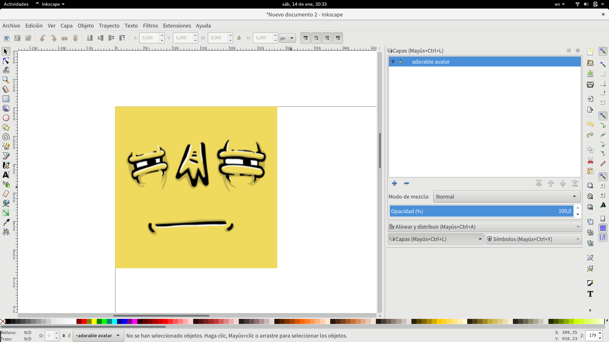Open the Trayecto menu
The width and height of the screenshot is (609, 342).
pos(109,26)
